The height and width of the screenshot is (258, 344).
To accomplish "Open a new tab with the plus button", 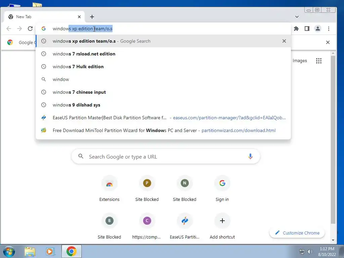I will click(x=92, y=17).
